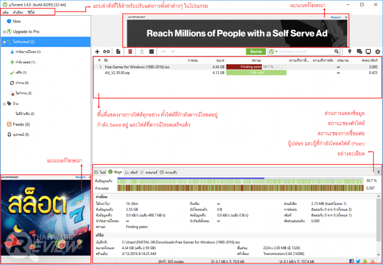This screenshot has width=383, height=265.
Task: Click the downloaded pieces availability bar
Action: pos(240,181)
